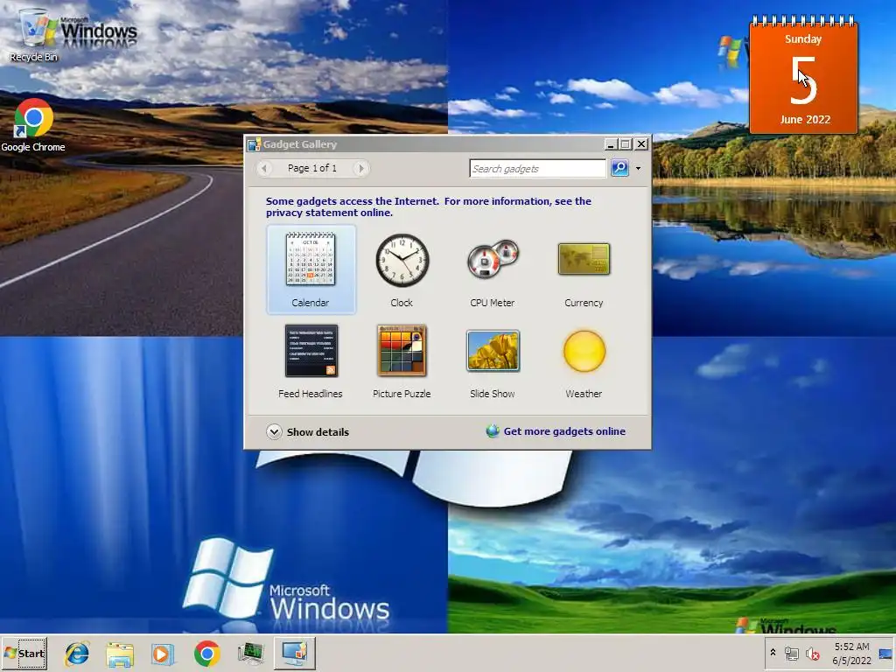Select the Recycle Bin desktop icon
The height and width of the screenshot is (672, 896).
point(34,34)
